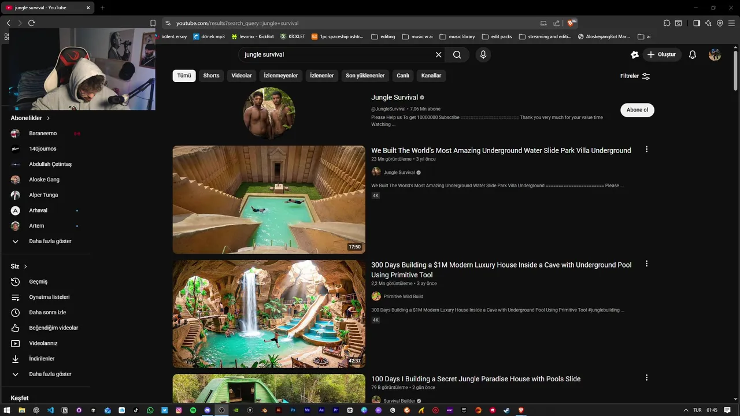This screenshot has height=416, width=740.
Task: Open Jungle Survival channel title link
Action: (x=394, y=98)
